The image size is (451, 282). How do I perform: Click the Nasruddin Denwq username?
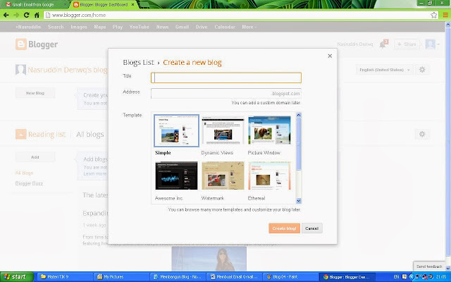(x=355, y=44)
